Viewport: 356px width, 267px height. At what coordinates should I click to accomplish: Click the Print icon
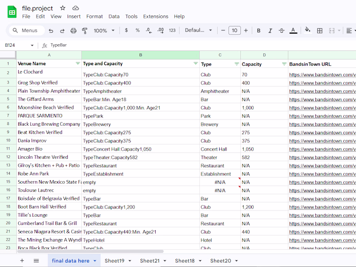point(73,31)
